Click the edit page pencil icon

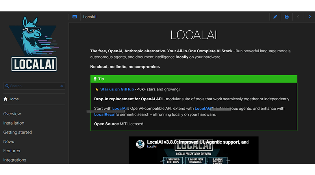pos(275,17)
